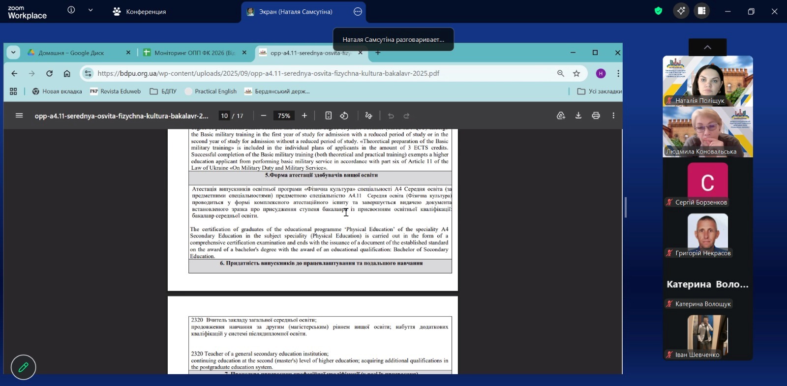Collapse the participant video strip upward

[x=707, y=47]
